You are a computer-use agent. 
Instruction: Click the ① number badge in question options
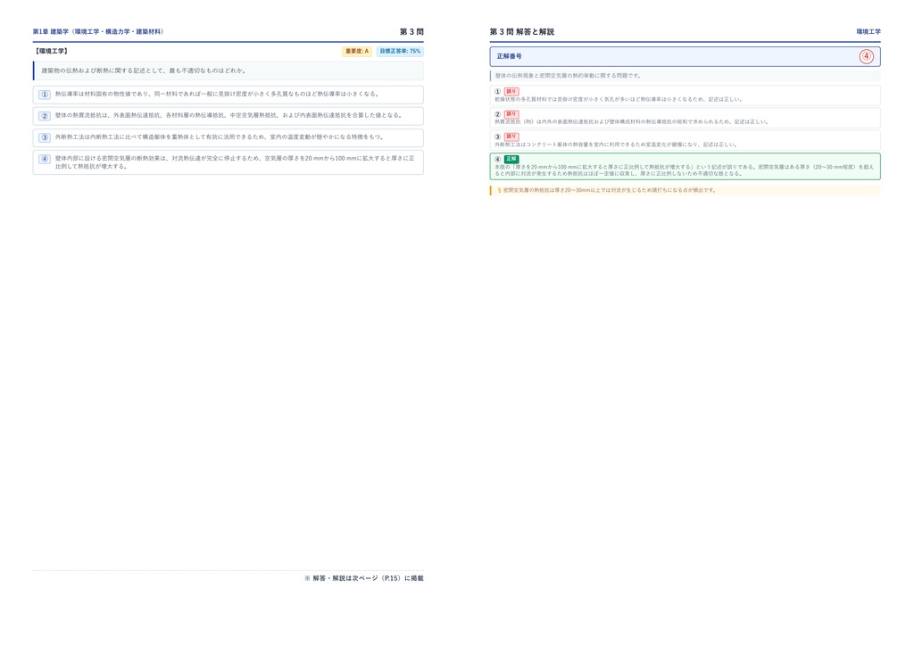tap(45, 95)
